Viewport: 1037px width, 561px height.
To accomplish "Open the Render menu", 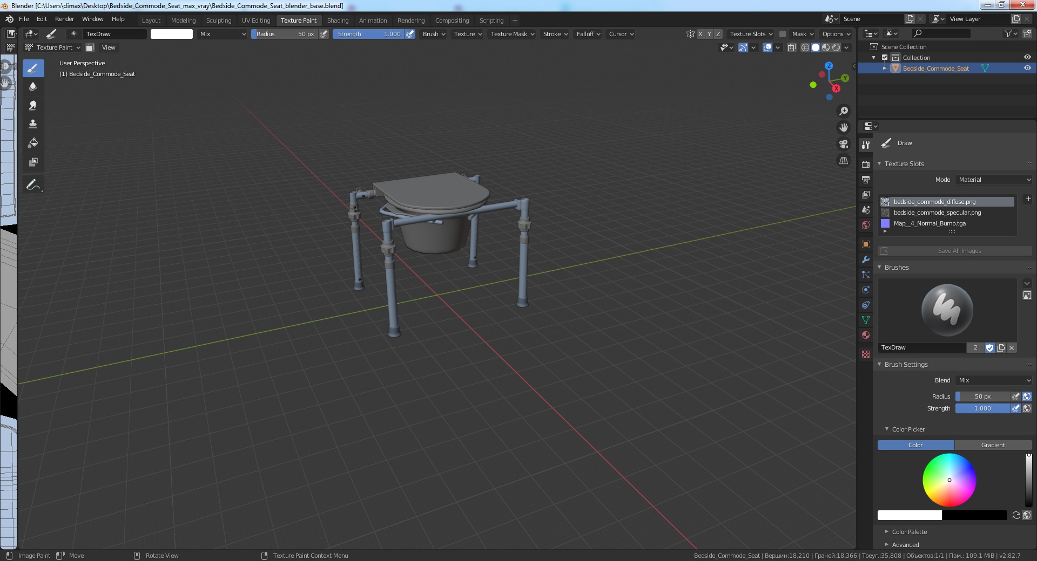I will [64, 19].
